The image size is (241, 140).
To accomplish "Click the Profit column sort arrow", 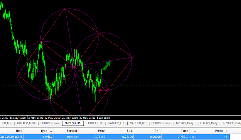I will pos(227,131).
